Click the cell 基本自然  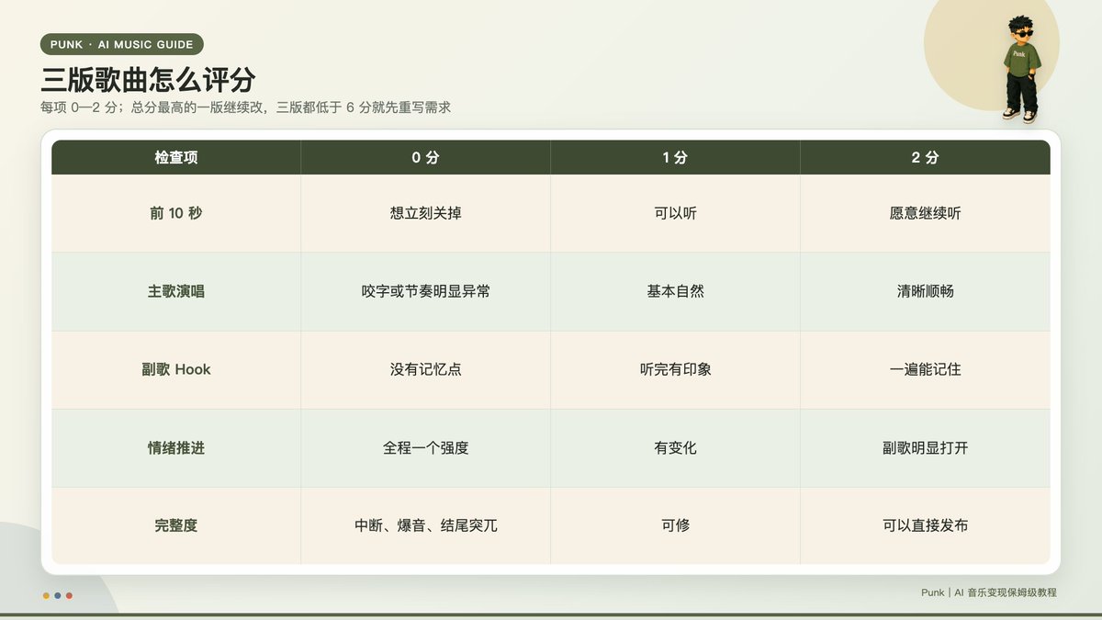(676, 291)
